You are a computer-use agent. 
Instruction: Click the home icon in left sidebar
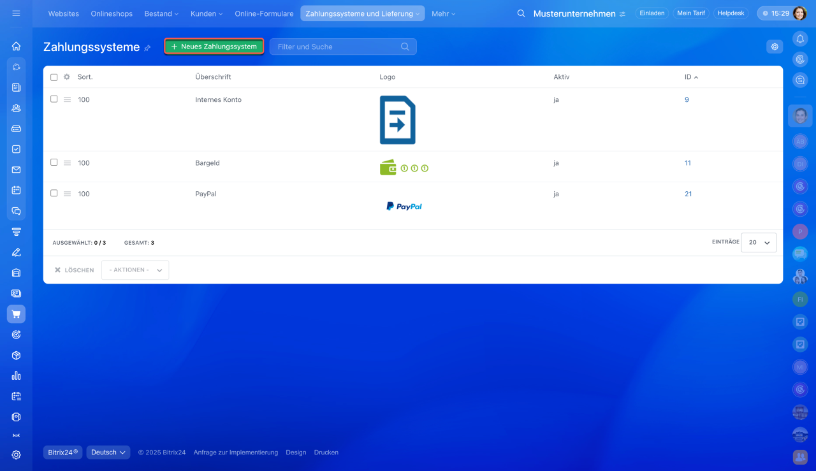[x=16, y=46]
